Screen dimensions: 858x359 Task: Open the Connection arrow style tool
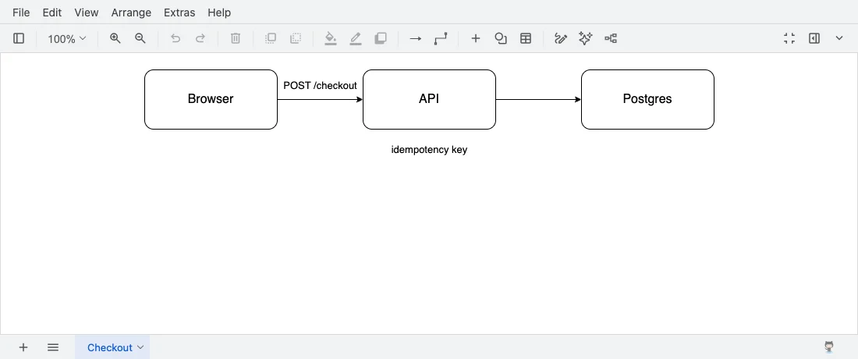click(415, 38)
